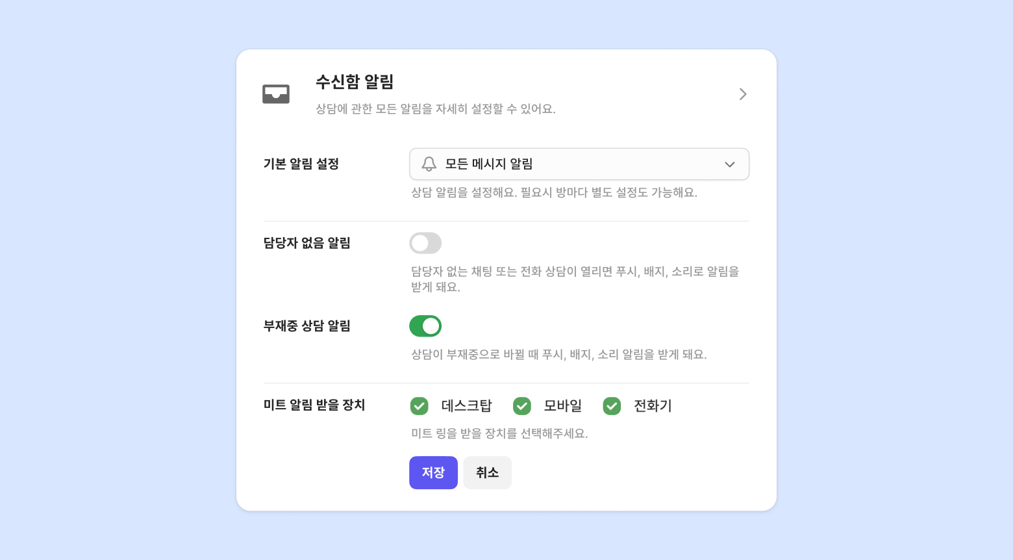Click the 취소 button
1013x560 pixels.
click(x=488, y=472)
